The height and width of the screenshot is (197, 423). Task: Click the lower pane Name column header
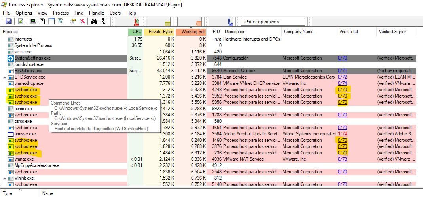point(129,193)
